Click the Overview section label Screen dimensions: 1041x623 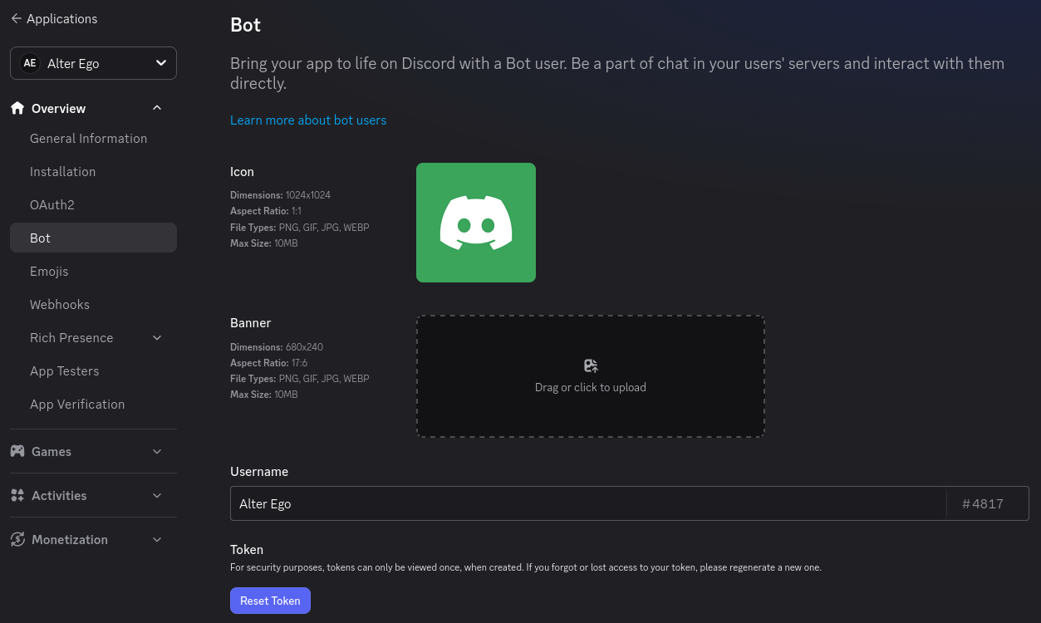tap(58, 108)
